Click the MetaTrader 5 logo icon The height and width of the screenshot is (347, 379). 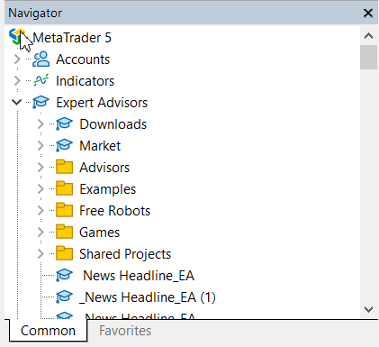pos(17,37)
